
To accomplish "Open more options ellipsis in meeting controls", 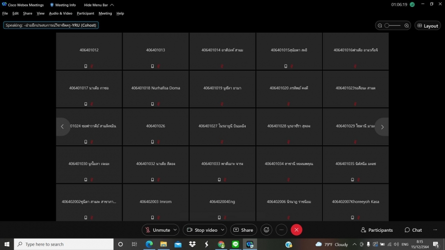I will pos(281,230).
